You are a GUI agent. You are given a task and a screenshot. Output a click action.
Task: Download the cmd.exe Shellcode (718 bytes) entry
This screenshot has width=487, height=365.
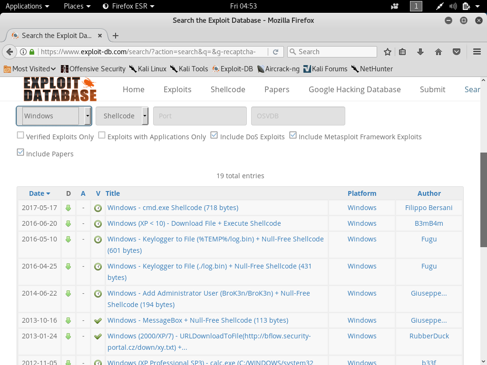pyautogui.click(x=68, y=208)
